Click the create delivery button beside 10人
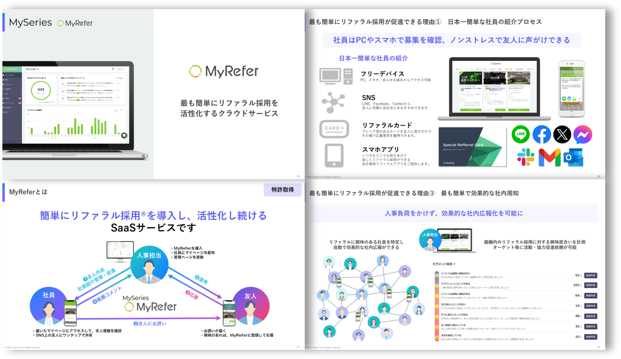The height and width of the screenshot is (359, 621). click(x=590, y=336)
